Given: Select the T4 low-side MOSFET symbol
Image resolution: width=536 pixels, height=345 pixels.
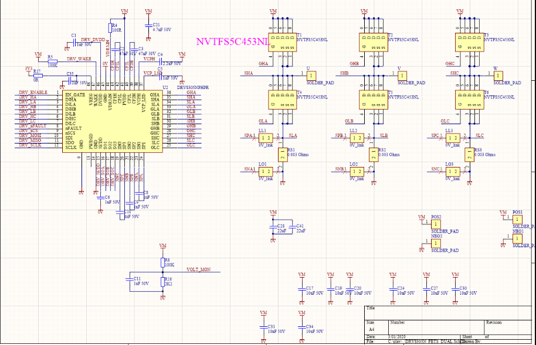Looking at the screenshot, I should click(x=282, y=100).
